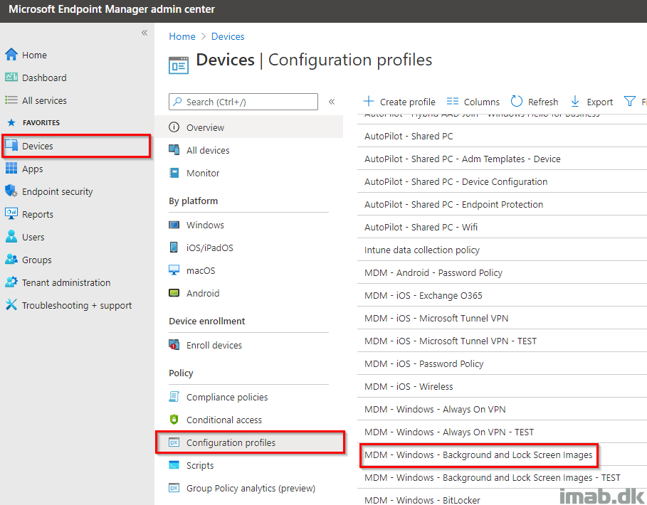Click the Favorites star icon

click(x=11, y=122)
